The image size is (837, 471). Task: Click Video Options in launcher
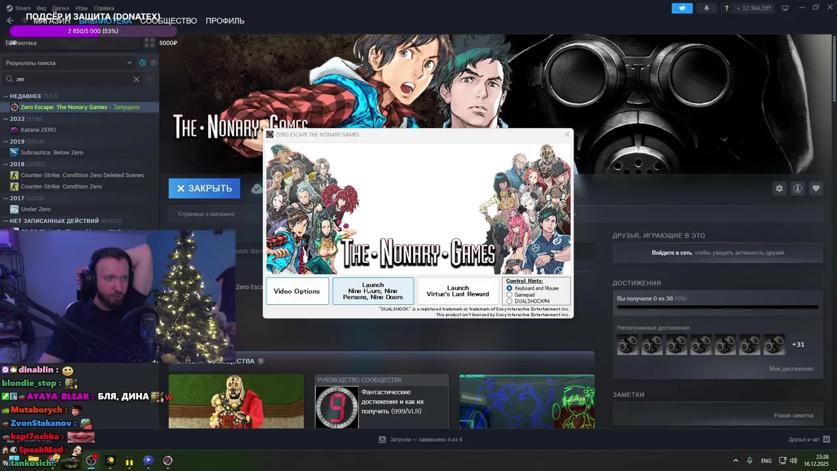(297, 291)
